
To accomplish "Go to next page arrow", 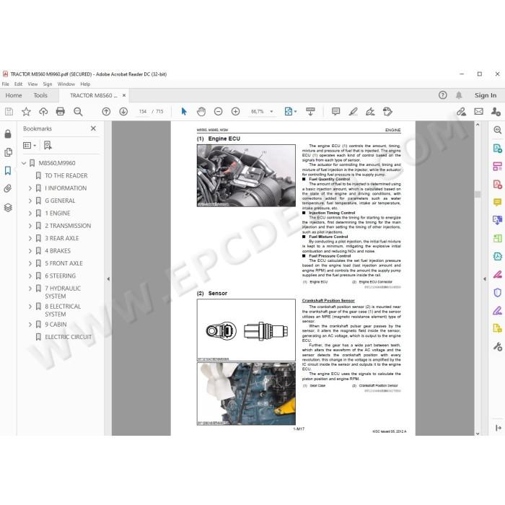I will click(x=123, y=111).
